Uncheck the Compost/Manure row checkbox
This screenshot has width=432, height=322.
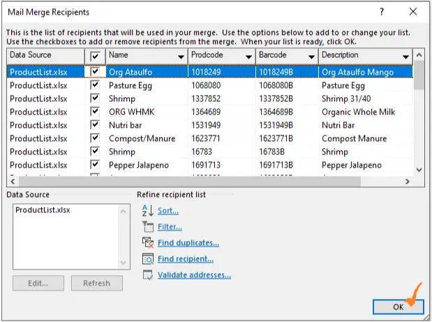click(x=95, y=138)
